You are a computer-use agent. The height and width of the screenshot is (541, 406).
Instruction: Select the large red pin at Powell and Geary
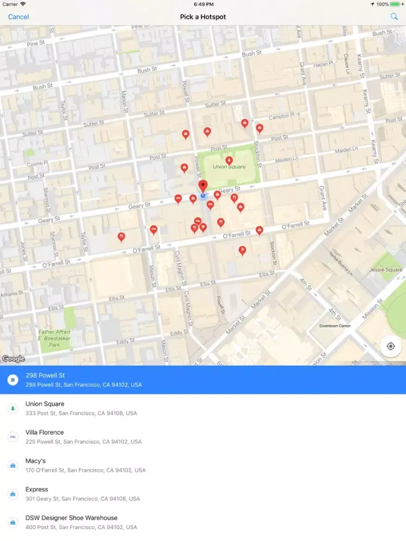203,186
